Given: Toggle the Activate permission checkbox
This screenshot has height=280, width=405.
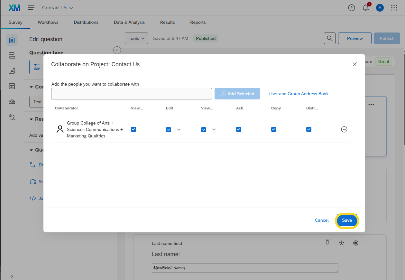Looking at the screenshot, I should coord(239,129).
